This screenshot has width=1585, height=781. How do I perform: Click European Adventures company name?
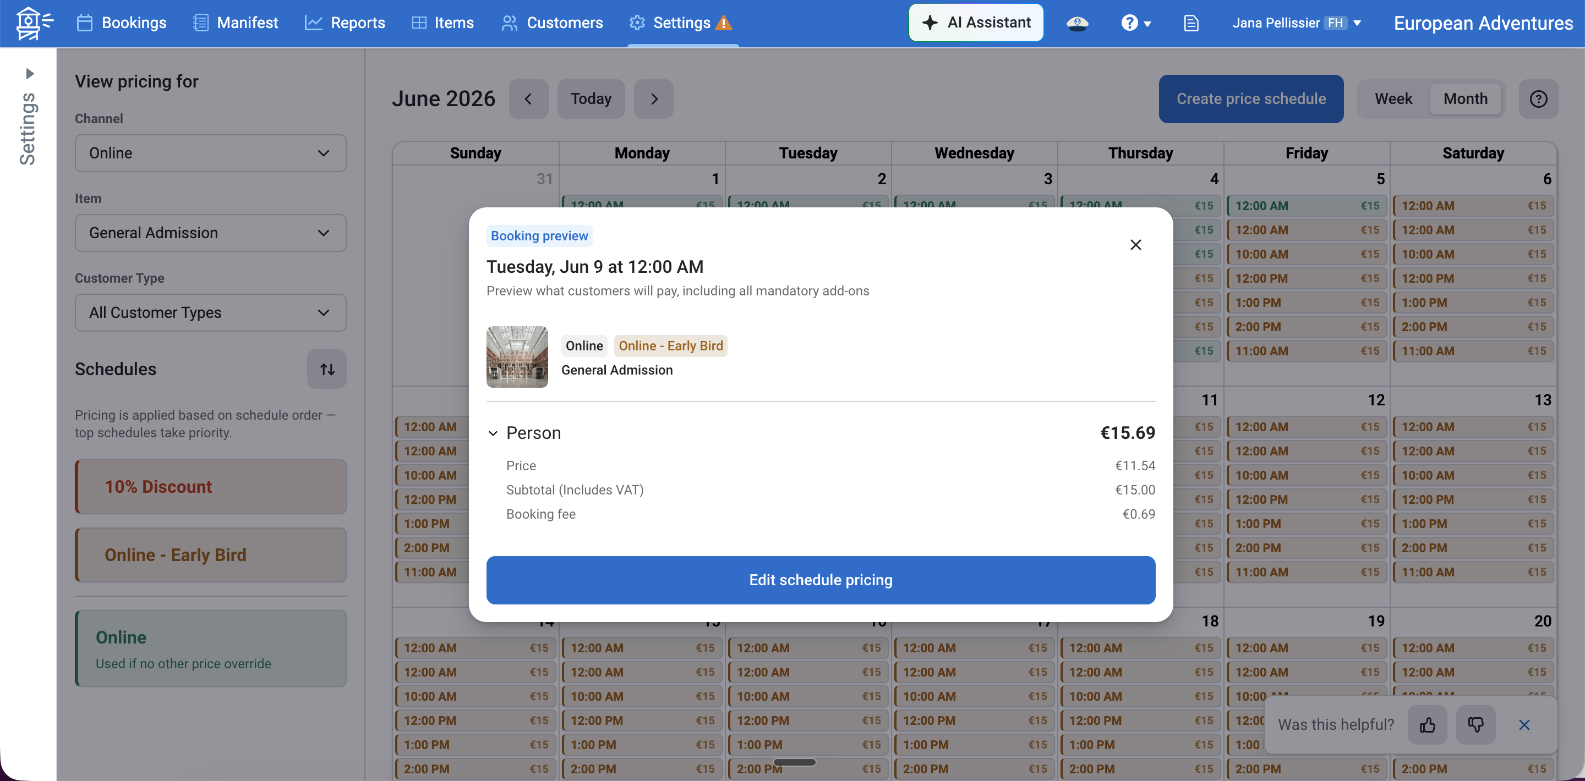(1483, 23)
